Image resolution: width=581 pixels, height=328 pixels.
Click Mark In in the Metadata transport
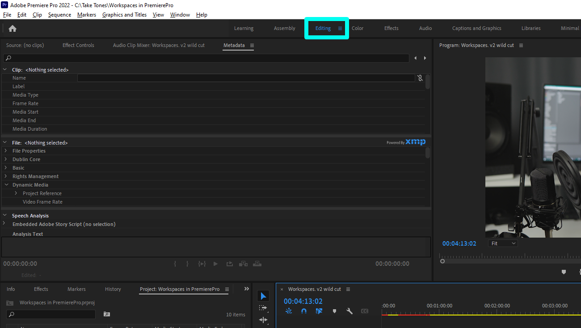[x=175, y=264]
